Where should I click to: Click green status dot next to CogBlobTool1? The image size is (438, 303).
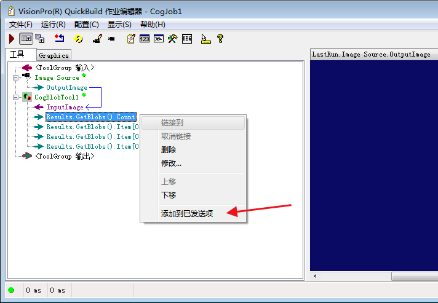84,95
